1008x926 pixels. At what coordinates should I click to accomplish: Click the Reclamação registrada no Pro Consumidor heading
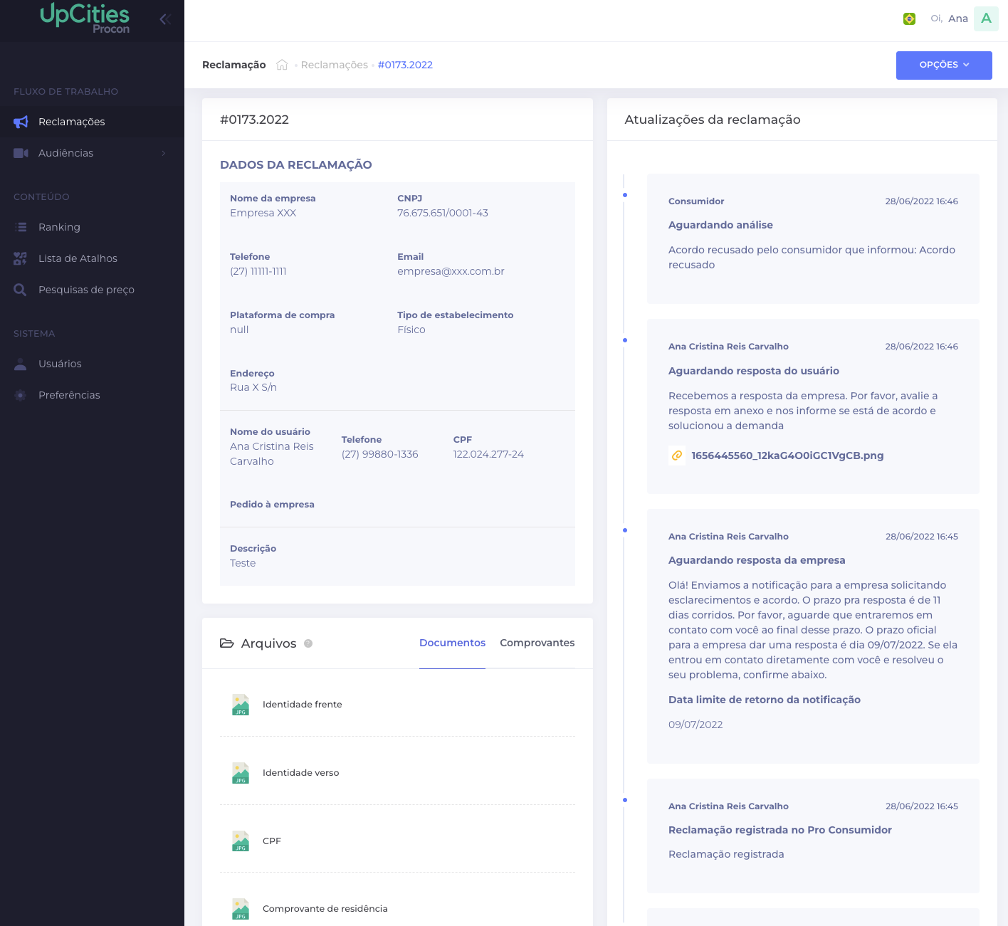(x=779, y=830)
